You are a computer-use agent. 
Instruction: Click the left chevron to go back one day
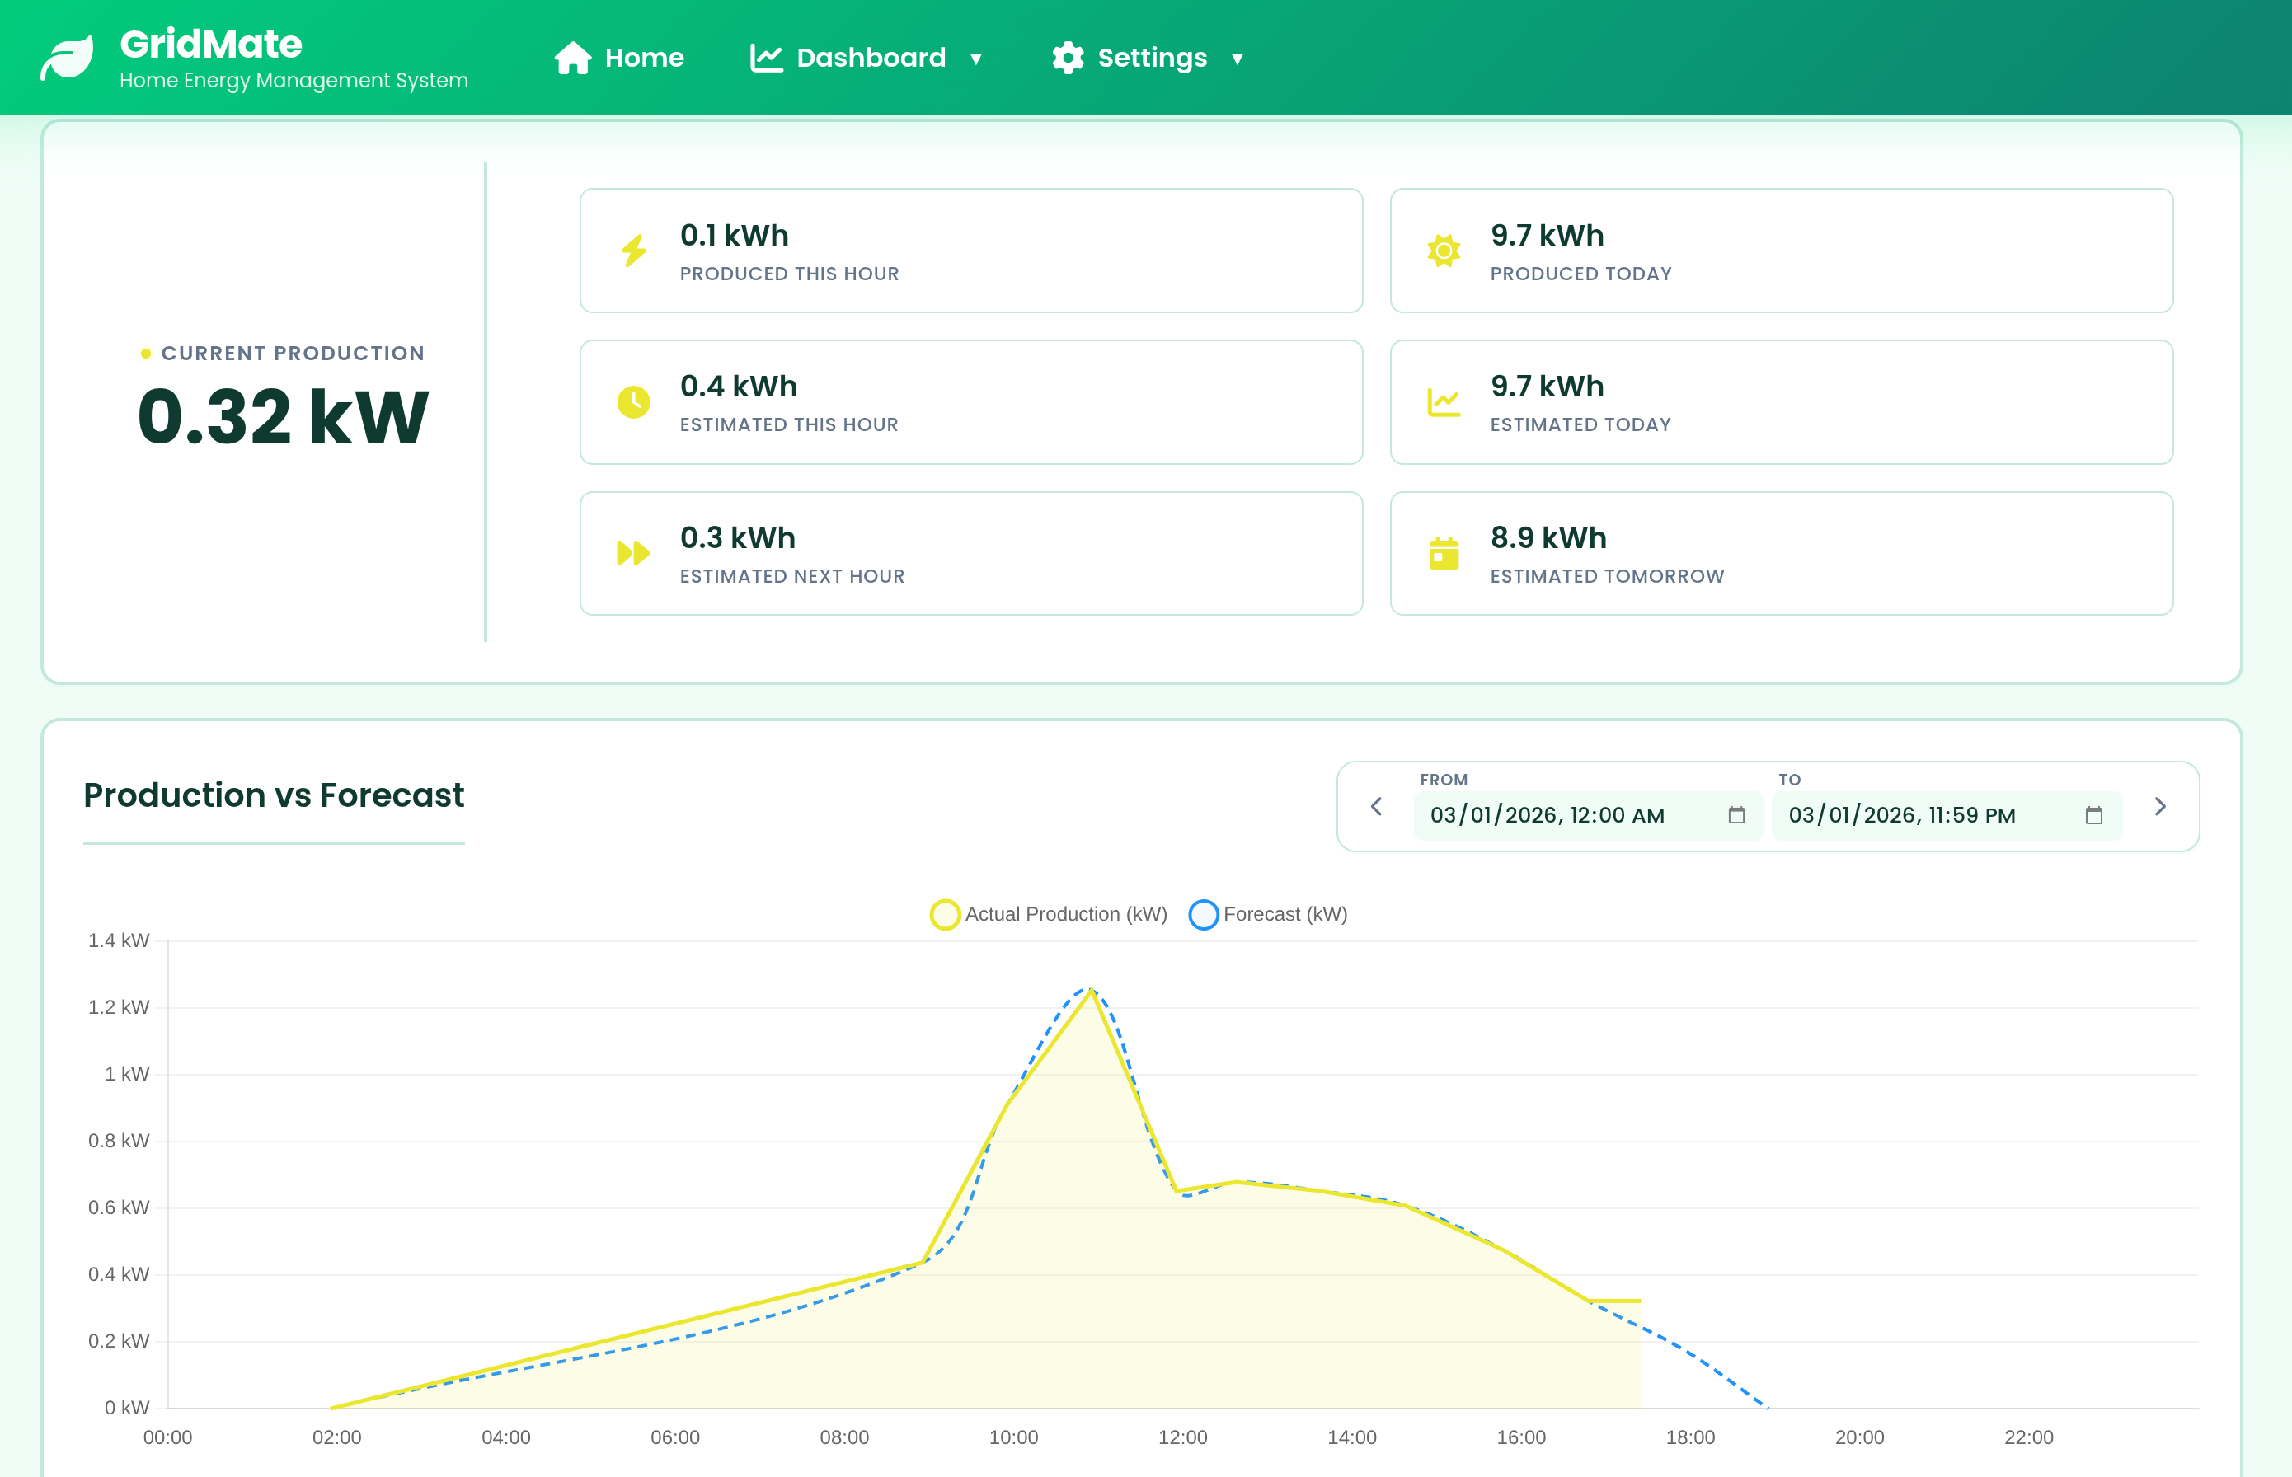(x=1378, y=807)
